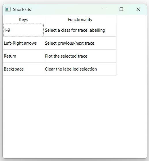Click the Keys column header
149x161 pixels.
(x=23, y=19)
